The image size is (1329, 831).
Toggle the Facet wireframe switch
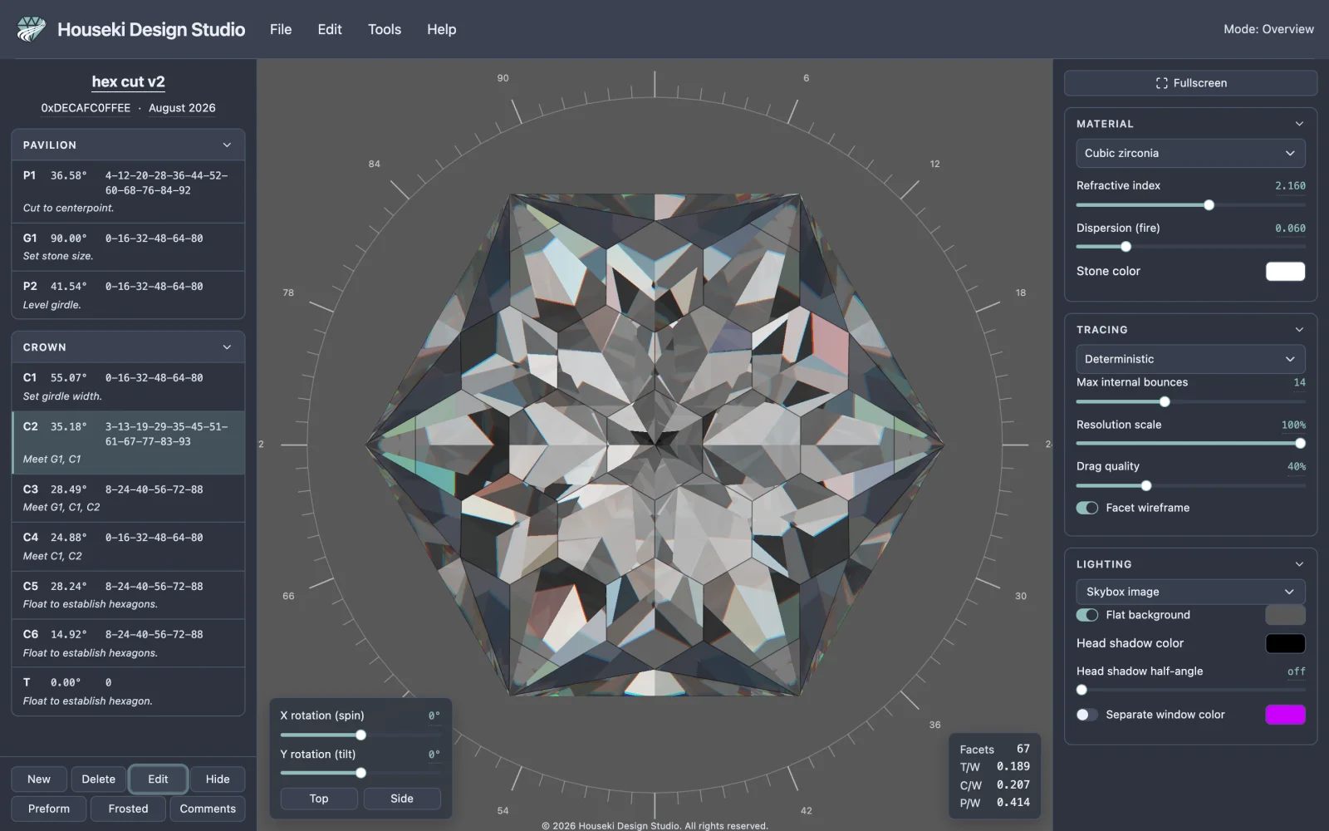tap(1086, 508)
